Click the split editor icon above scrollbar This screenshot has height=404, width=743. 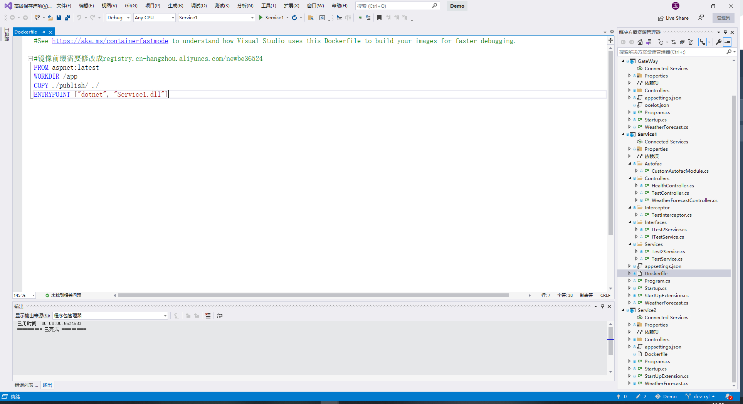pyautogui.click(x=610, y=40)
